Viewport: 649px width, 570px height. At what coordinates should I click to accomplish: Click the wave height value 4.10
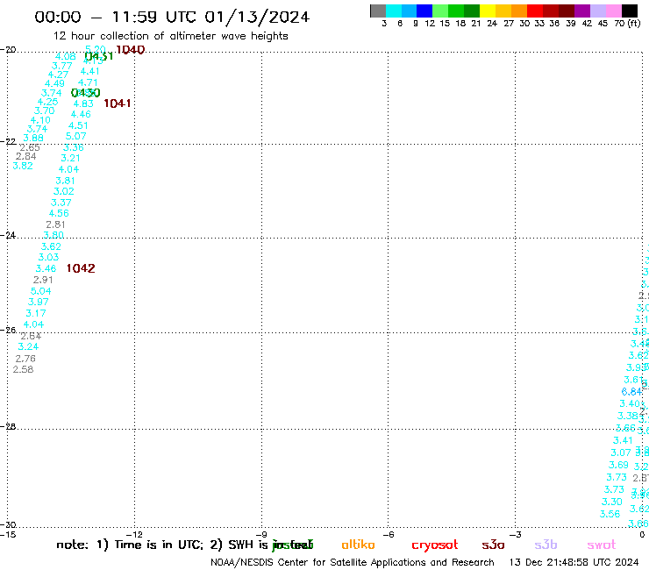pos(40,120)
